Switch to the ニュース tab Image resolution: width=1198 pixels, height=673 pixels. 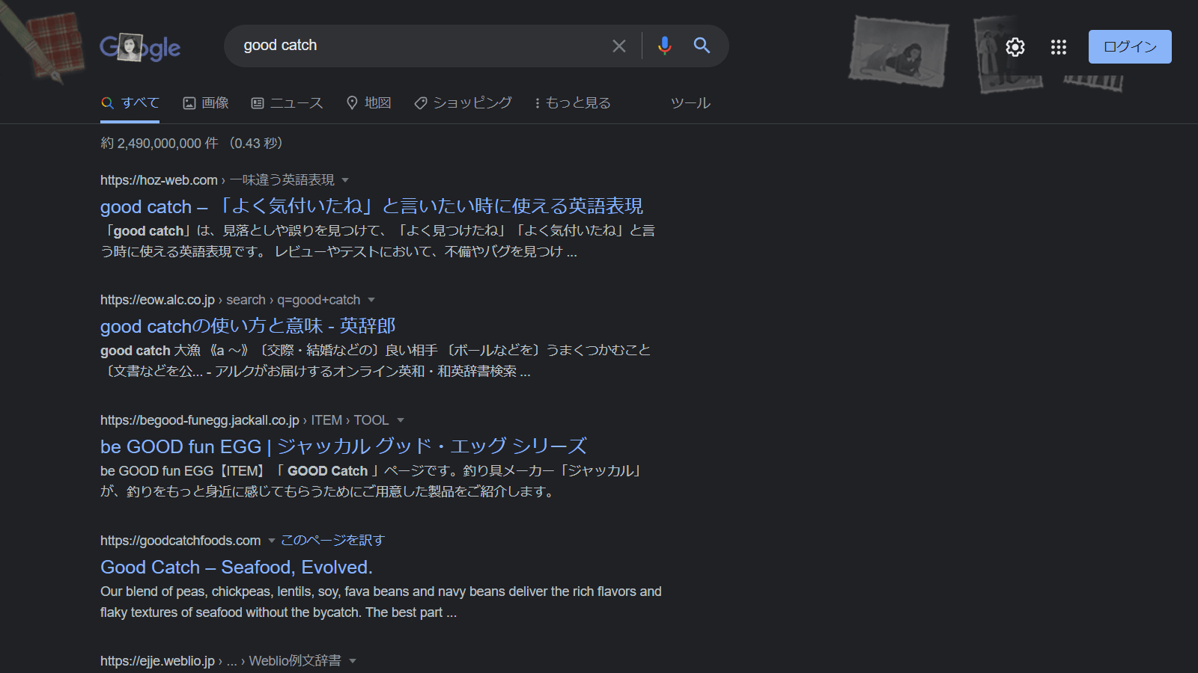[x=287, y=103]
